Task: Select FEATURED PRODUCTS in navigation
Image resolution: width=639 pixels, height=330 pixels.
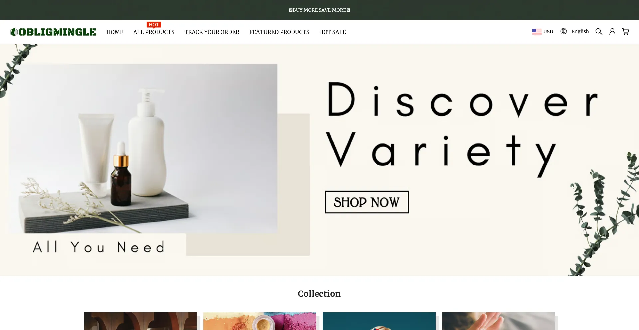Action: [279, 32]
